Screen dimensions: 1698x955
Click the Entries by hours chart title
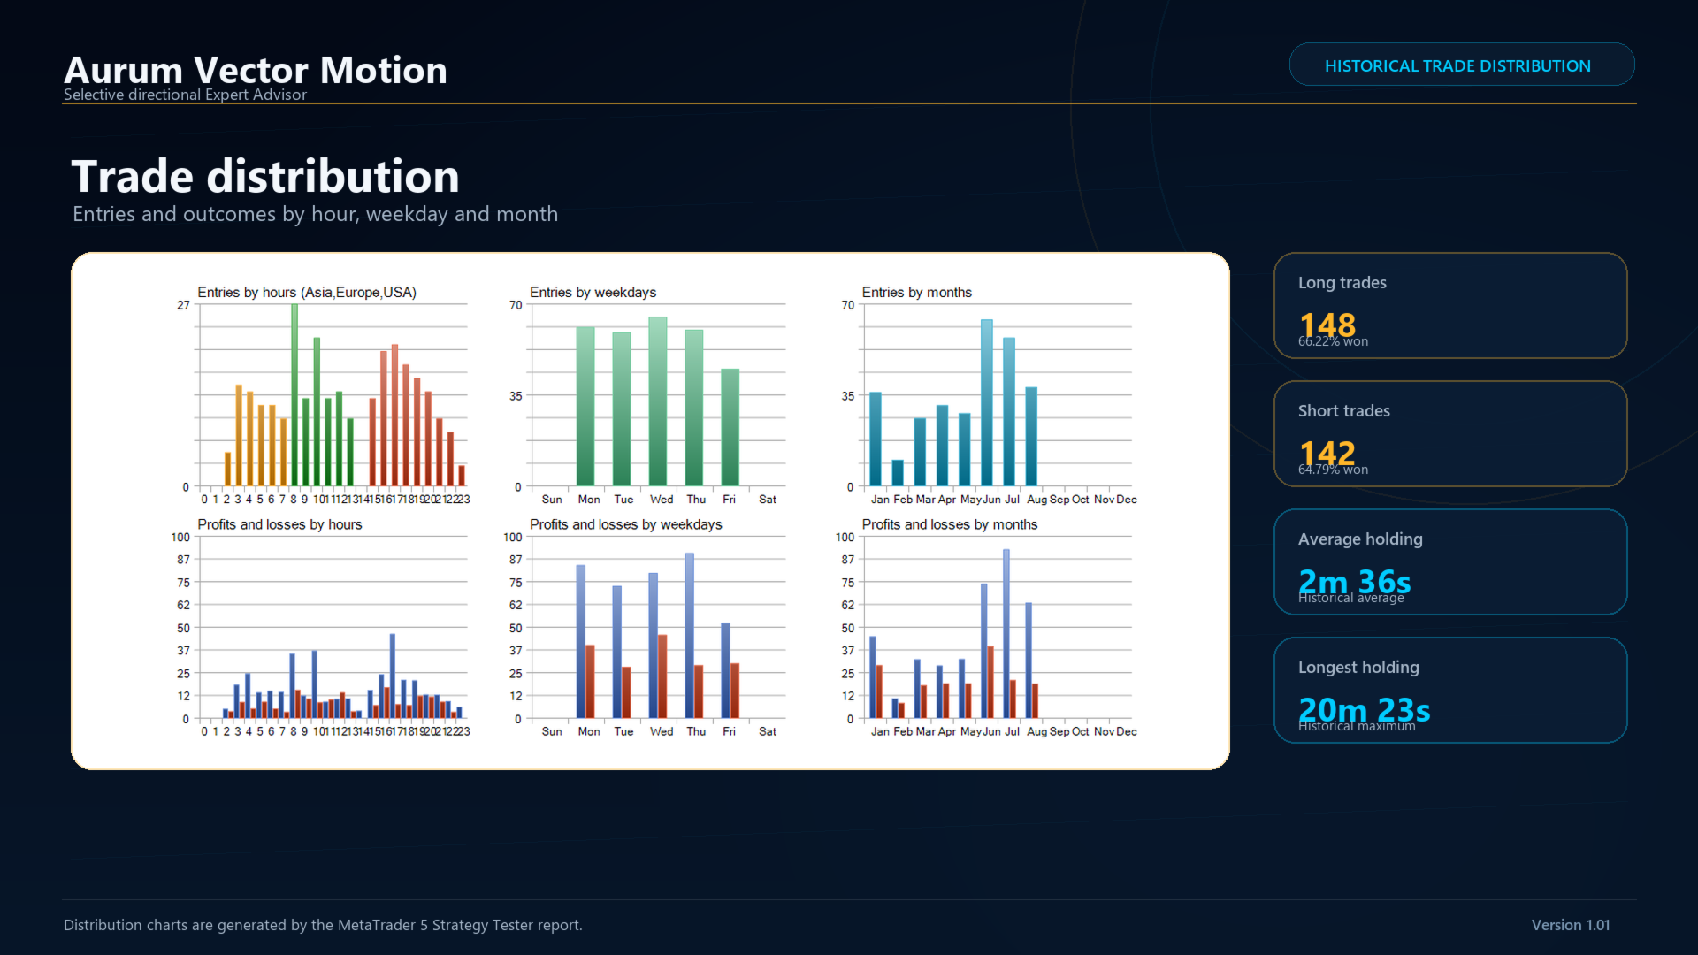coord(307,293)
